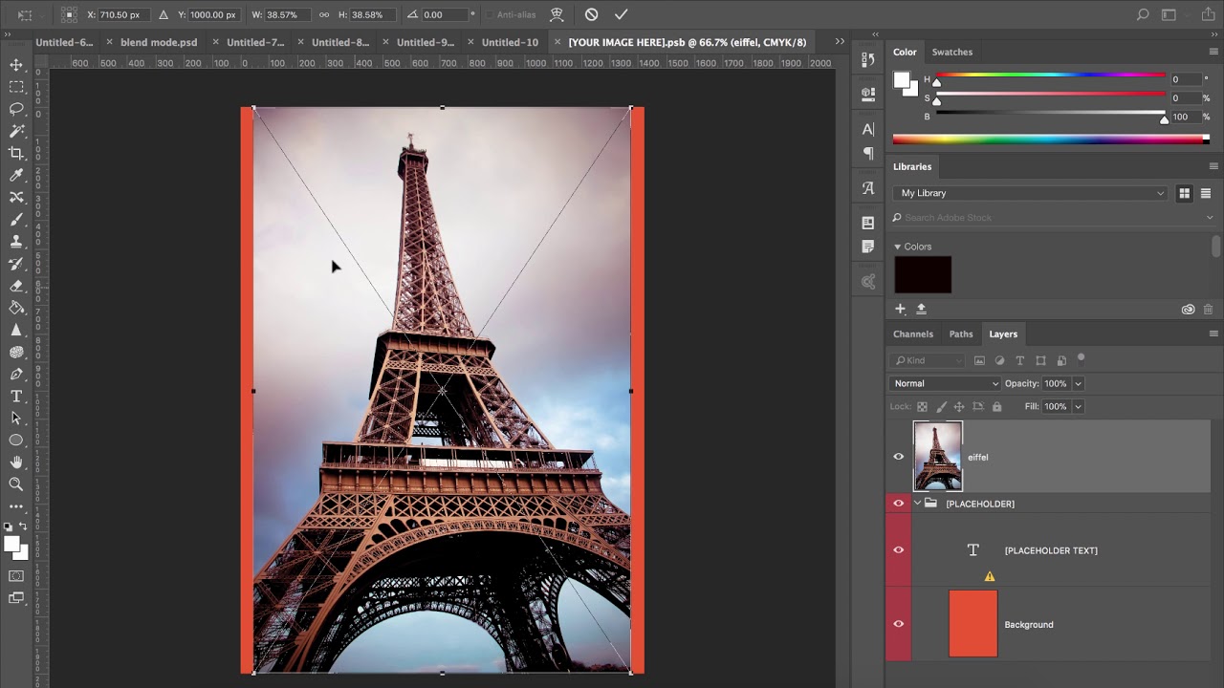
Task: Open the History panel icon
Action: (868, 59)
